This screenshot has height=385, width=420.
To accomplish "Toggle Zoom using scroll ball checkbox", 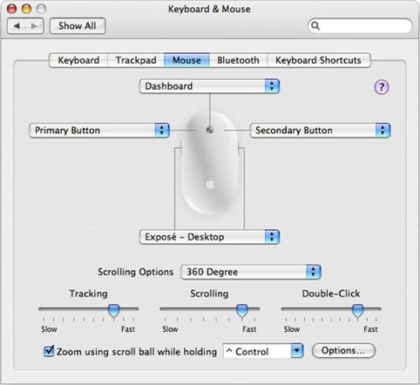I will 49,351.
